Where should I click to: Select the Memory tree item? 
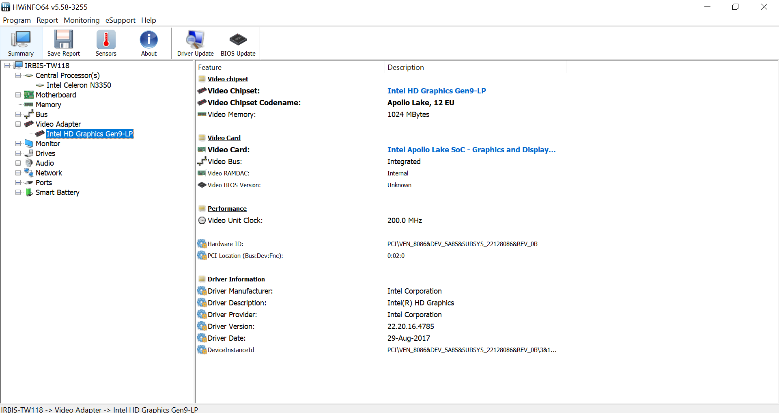click(x=48, y=104)
